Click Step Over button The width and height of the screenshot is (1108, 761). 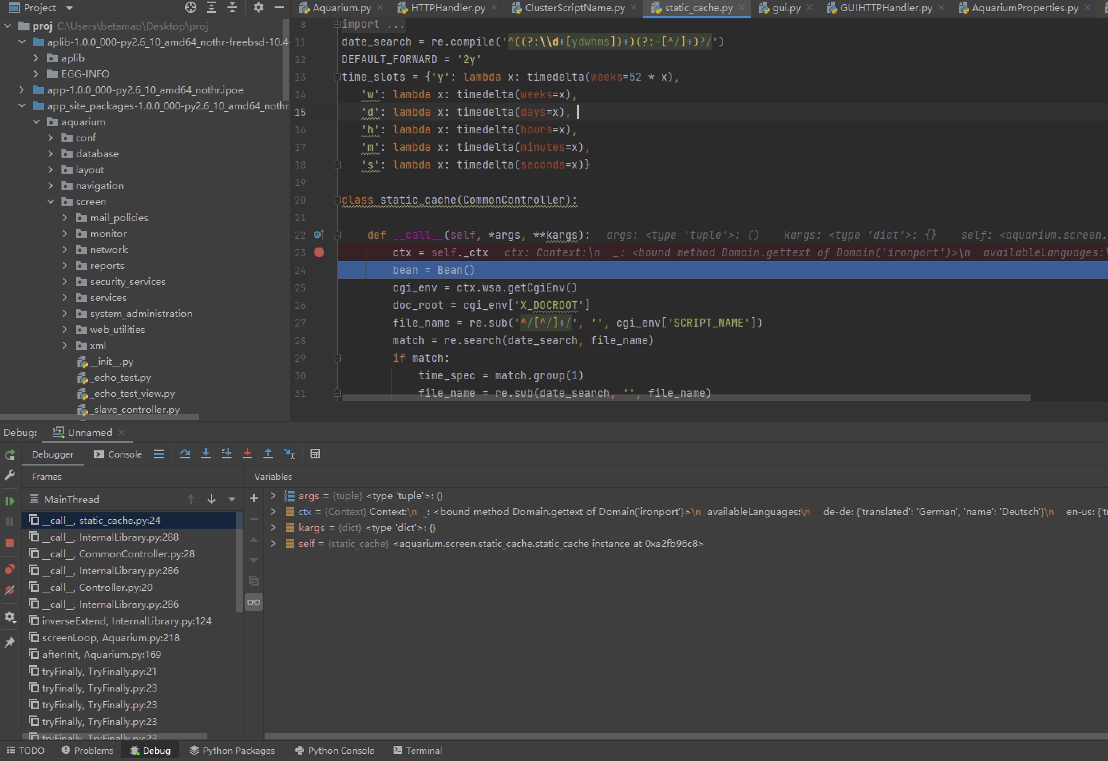pos(185,454)
